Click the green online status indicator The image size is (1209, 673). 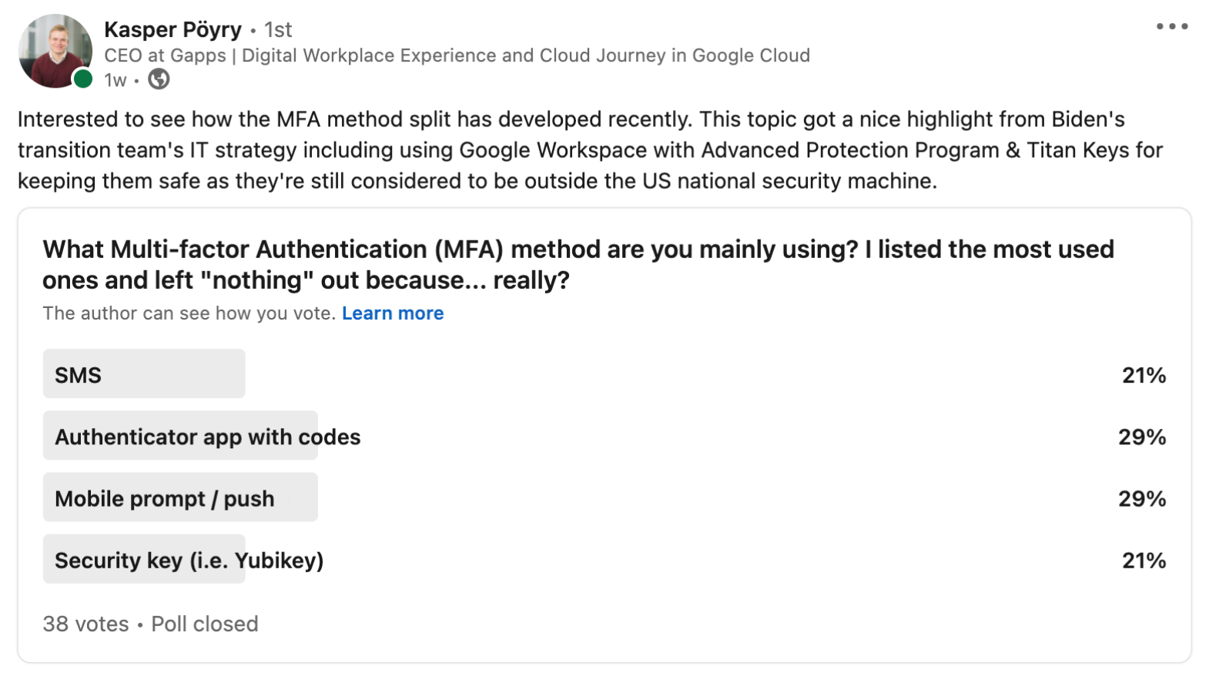pos(83,79)
